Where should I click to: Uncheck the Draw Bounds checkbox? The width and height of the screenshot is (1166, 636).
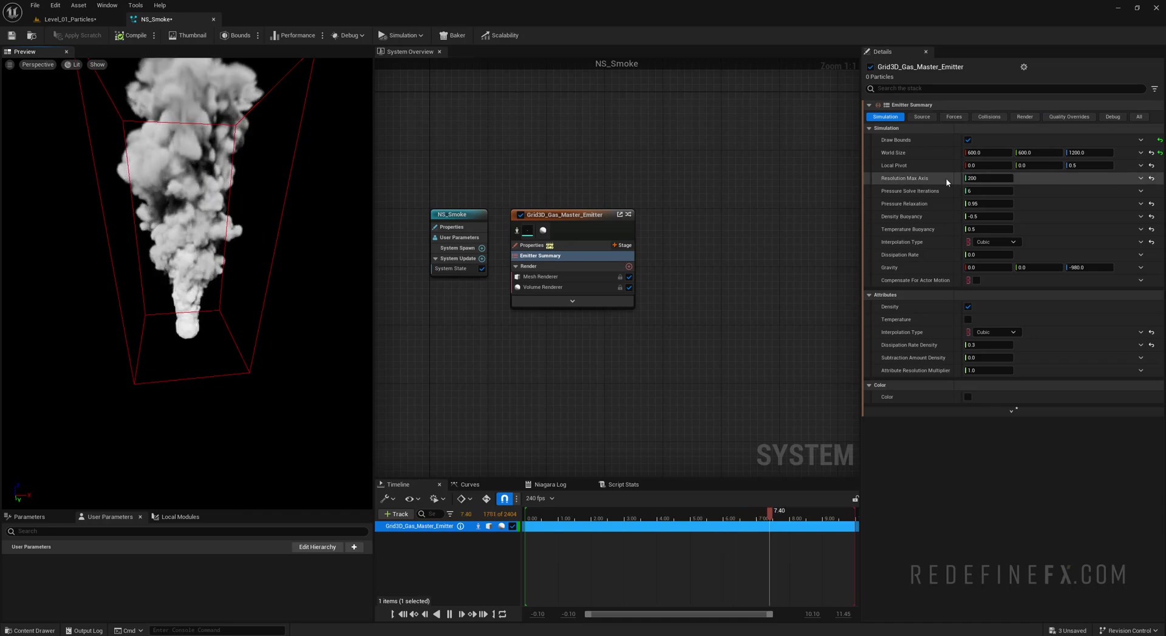pos(968,140)
